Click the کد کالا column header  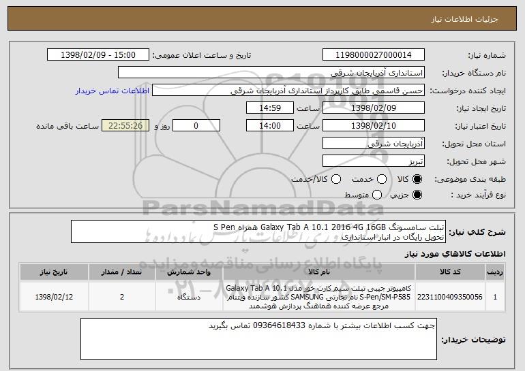[450, 272]
